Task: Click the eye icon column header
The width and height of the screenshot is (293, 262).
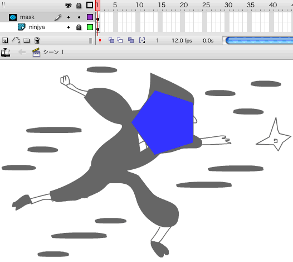Action: pos(68,5)
